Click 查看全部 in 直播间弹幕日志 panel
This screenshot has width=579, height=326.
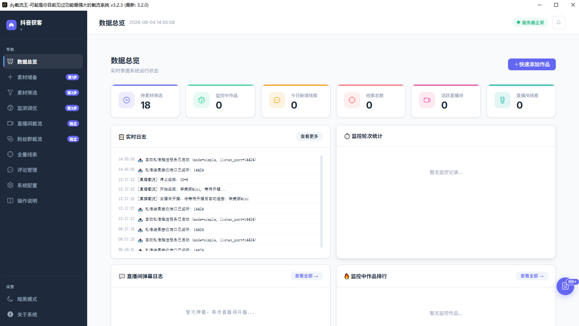coord(306,276)
